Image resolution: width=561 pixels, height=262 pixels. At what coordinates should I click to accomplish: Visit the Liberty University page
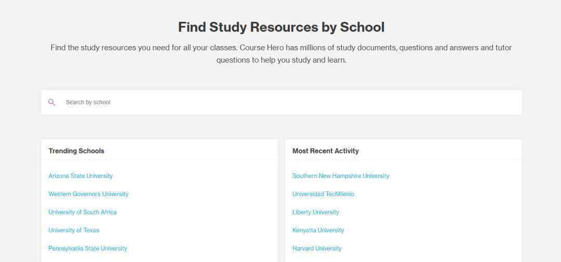coord(316,212)
